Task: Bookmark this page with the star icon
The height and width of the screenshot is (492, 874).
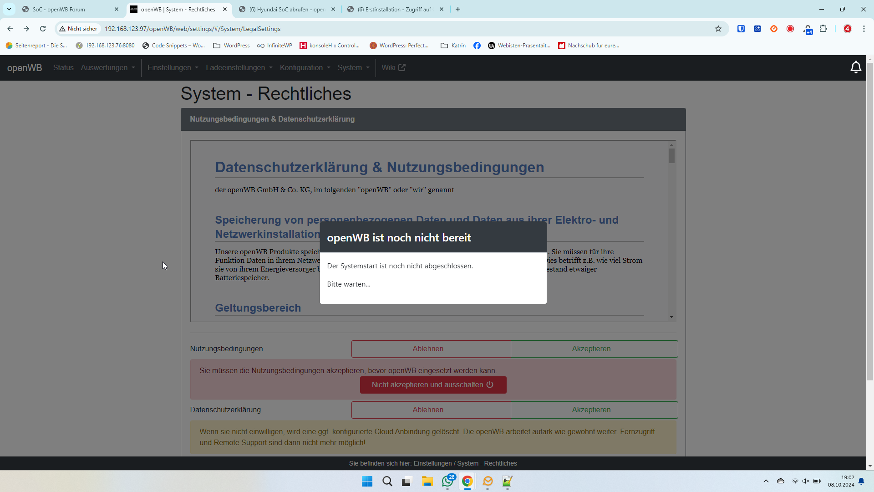Action: click(x=718, y=29)
